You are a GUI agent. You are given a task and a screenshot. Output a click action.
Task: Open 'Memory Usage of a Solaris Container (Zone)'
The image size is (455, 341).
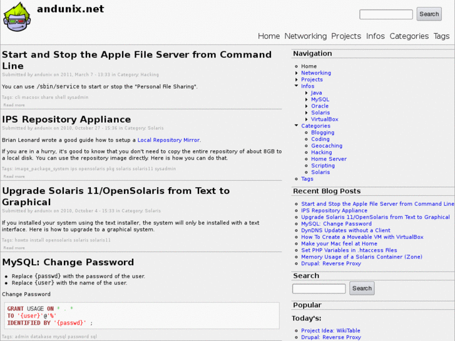click(362, 257)
